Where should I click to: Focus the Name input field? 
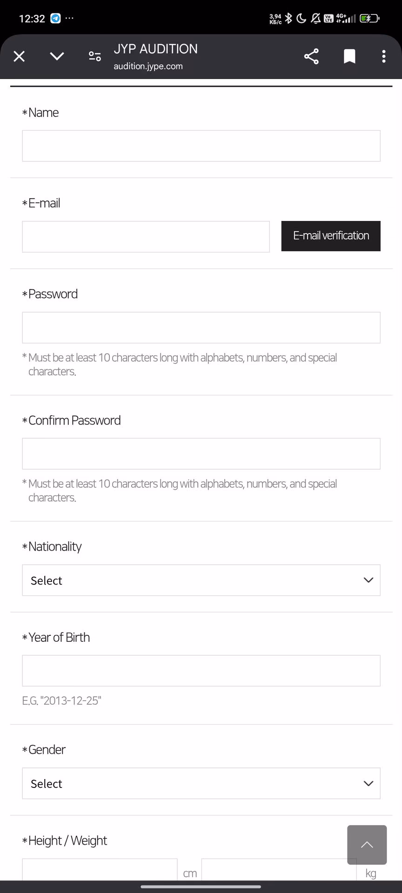click(x=201, y=146)
